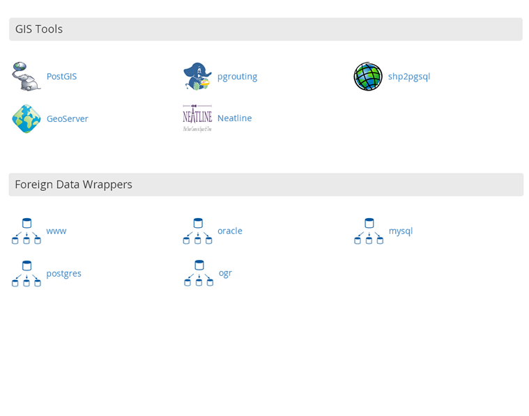Click the oracle database wrapper icon

pos(197,231)
